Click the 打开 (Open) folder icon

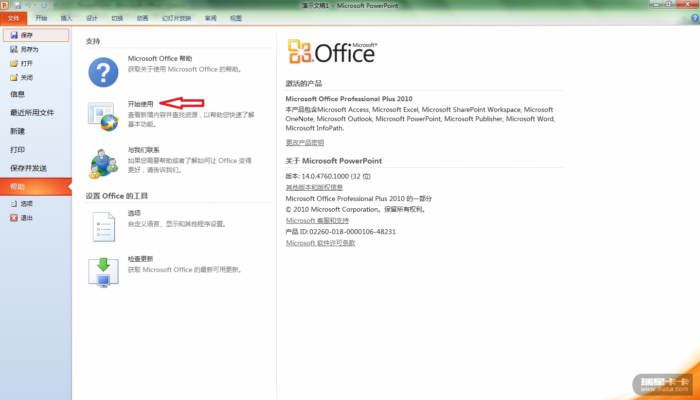tap(14, 63)
